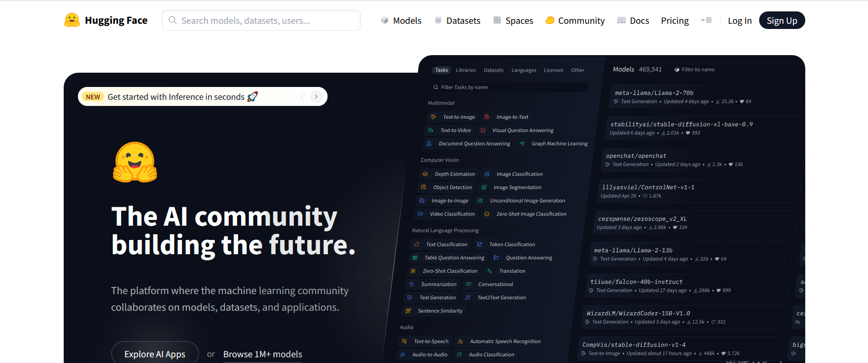Open Docs in the top navigation
Viewport: 868px width, 363px height.
[x=633, y=20]
